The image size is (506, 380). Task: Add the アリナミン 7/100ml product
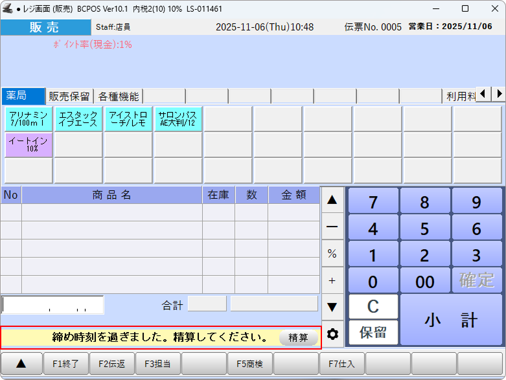(x=28, y=119)
